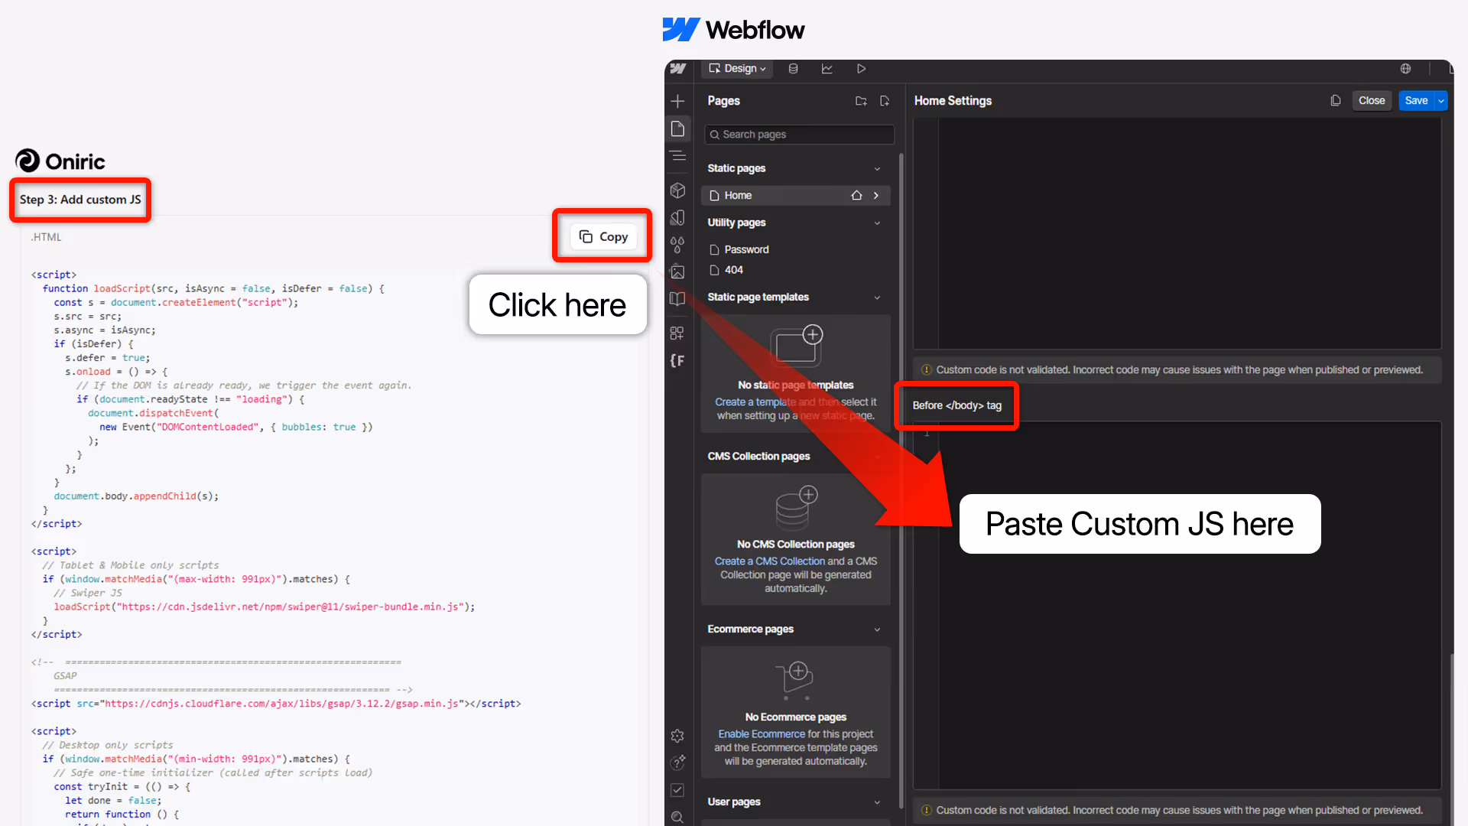Open the Navigator panel icon
The image size is (1468, 826).
pos(677,156)
